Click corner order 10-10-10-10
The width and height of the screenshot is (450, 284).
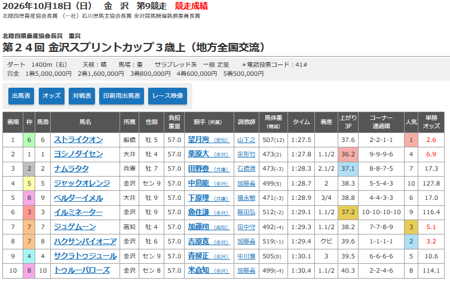point(381,212)
